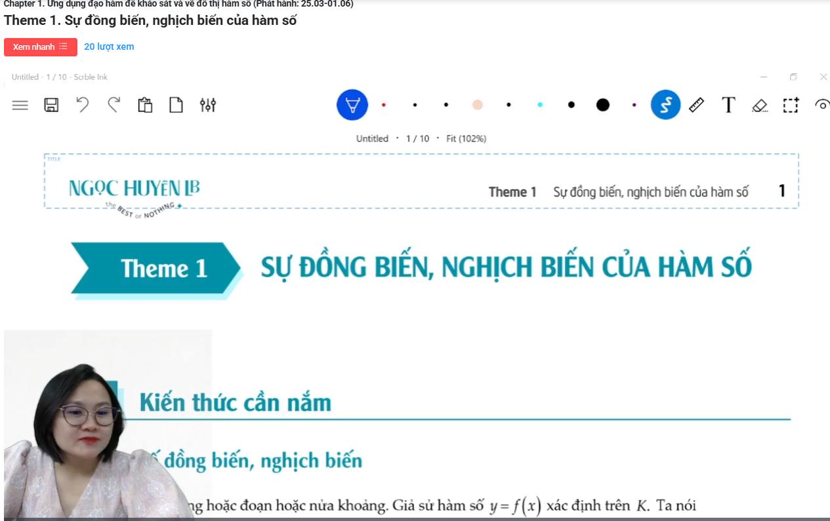Redo the last undone action
The width and height of the screenshot is (830, 521).
tap(114, 105)
